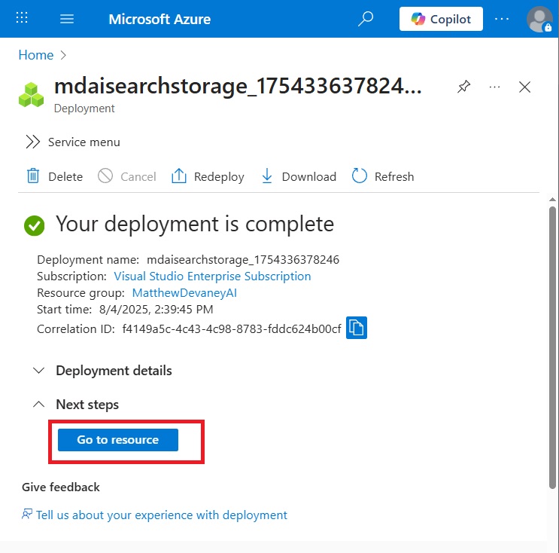The width and height of the screenshot is (559, 553).
Task: Open the hamburger portal menu
Action: pyautogui.click(x=67, y=19)
